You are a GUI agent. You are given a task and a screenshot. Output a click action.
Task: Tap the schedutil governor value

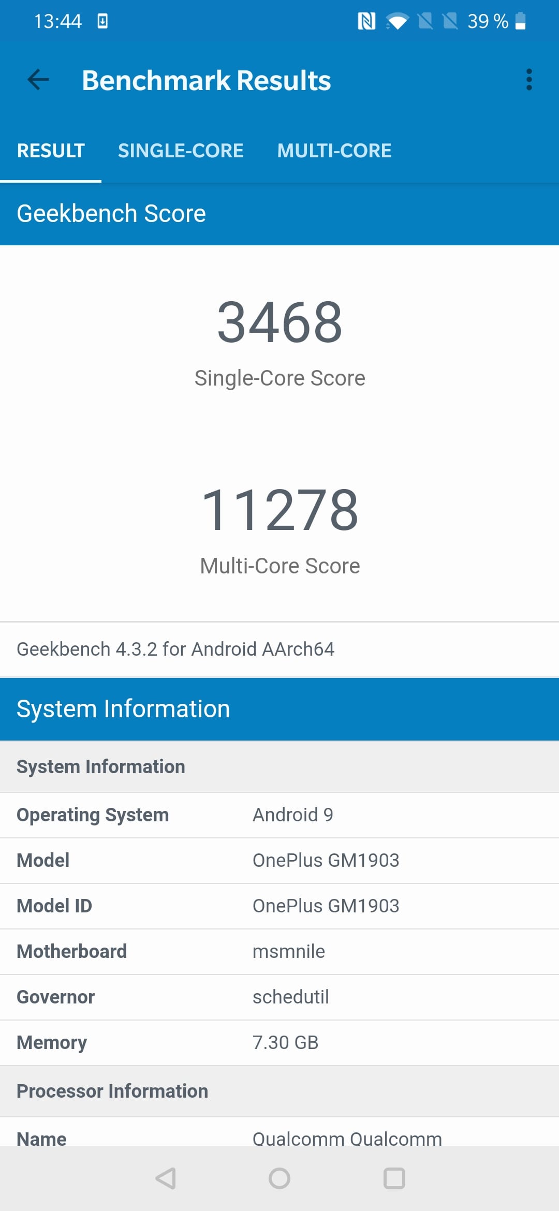(291, 997)
